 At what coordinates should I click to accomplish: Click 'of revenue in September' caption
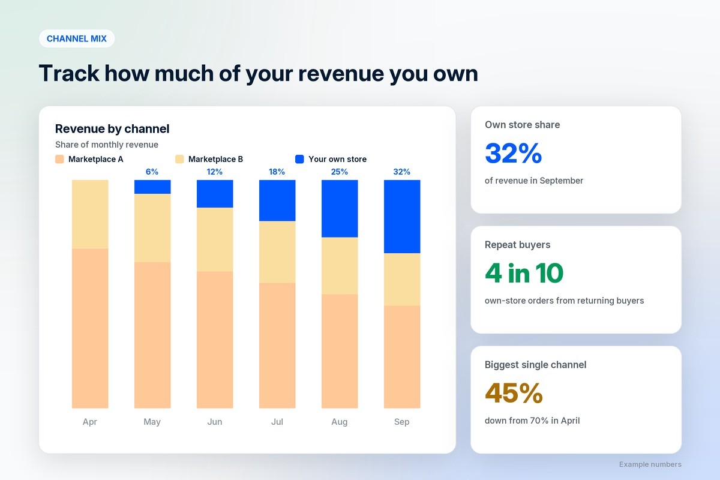[534, 181]
